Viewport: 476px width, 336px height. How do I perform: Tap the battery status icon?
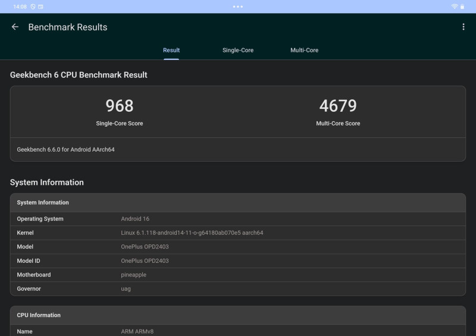[x=462, y=7]
